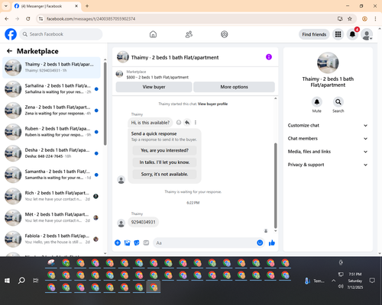
Task: Go to the Home feed icon
Action: (x=153, y=34)
